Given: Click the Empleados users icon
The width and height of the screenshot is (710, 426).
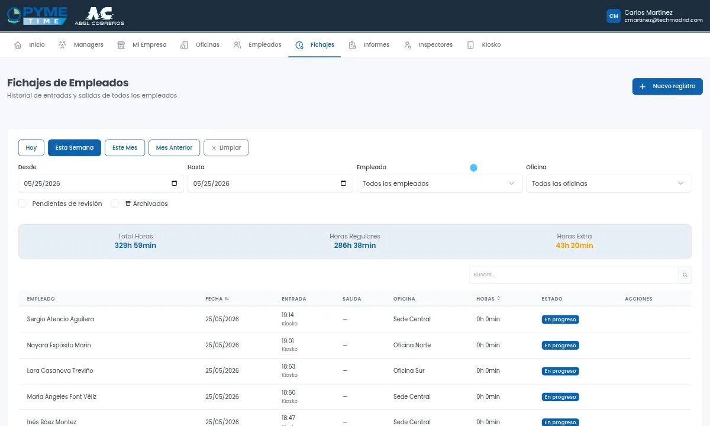Looking at the screenshot, I should coord(237,45).
